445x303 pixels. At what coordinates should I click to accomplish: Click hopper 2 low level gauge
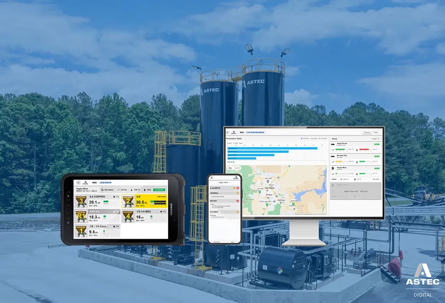pyautogui.click(x=158, y=202)
